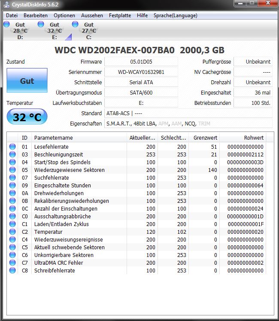Click the Standard field ATA8-ACS
The width and height of the screenshot is (279, 321).
click(x=188, y=113)
